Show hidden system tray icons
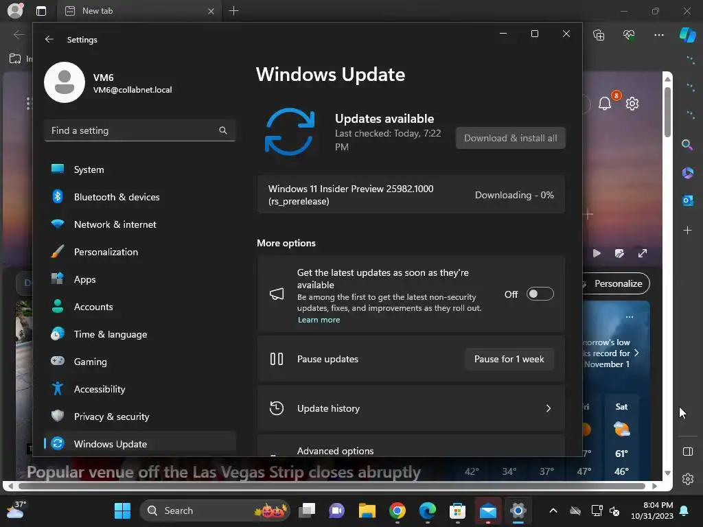The image size is (703, 527). tap(553, 511)
